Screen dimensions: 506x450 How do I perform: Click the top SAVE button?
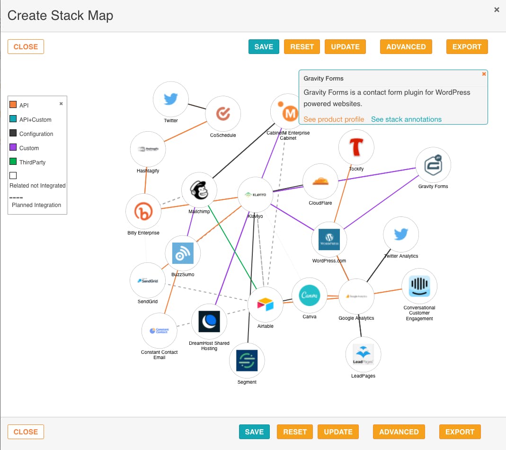click(264, 46)
